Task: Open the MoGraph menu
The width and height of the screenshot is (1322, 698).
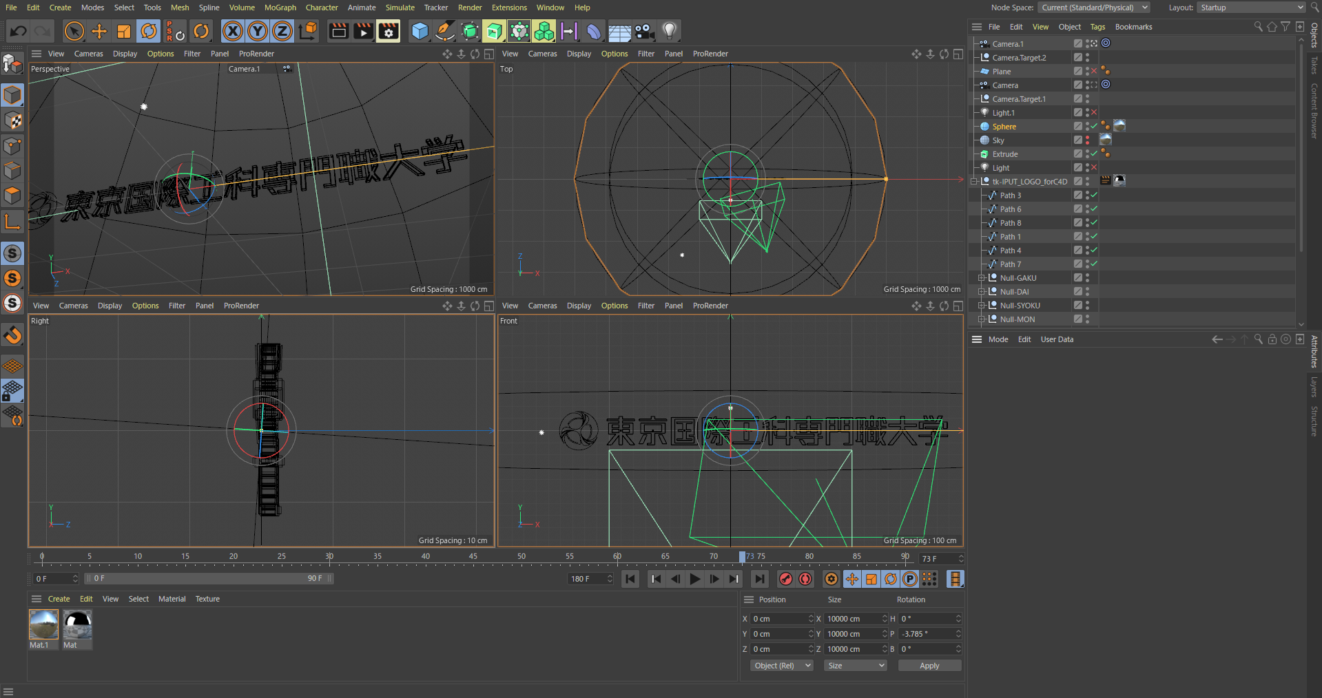Action: 280,8
